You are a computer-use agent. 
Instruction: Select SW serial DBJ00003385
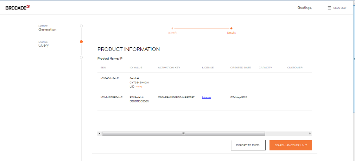(x=139, y=101)
